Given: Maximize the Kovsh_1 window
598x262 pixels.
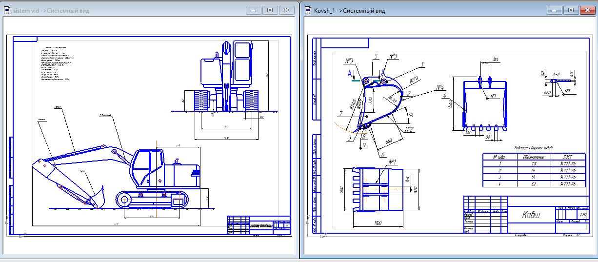Looking at the screenshot, I should pos(571,10).
